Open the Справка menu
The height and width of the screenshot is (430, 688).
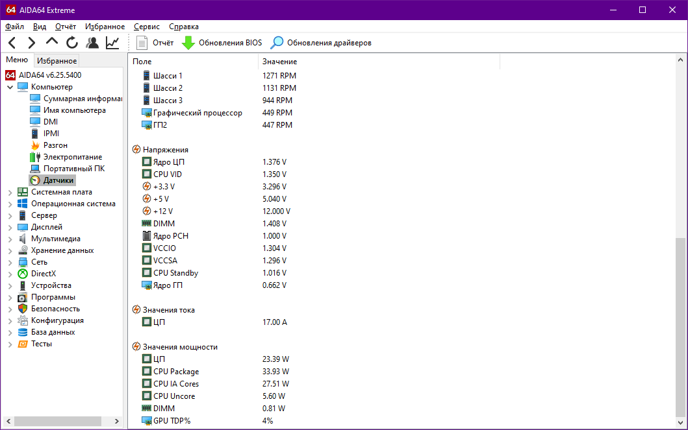184,27
